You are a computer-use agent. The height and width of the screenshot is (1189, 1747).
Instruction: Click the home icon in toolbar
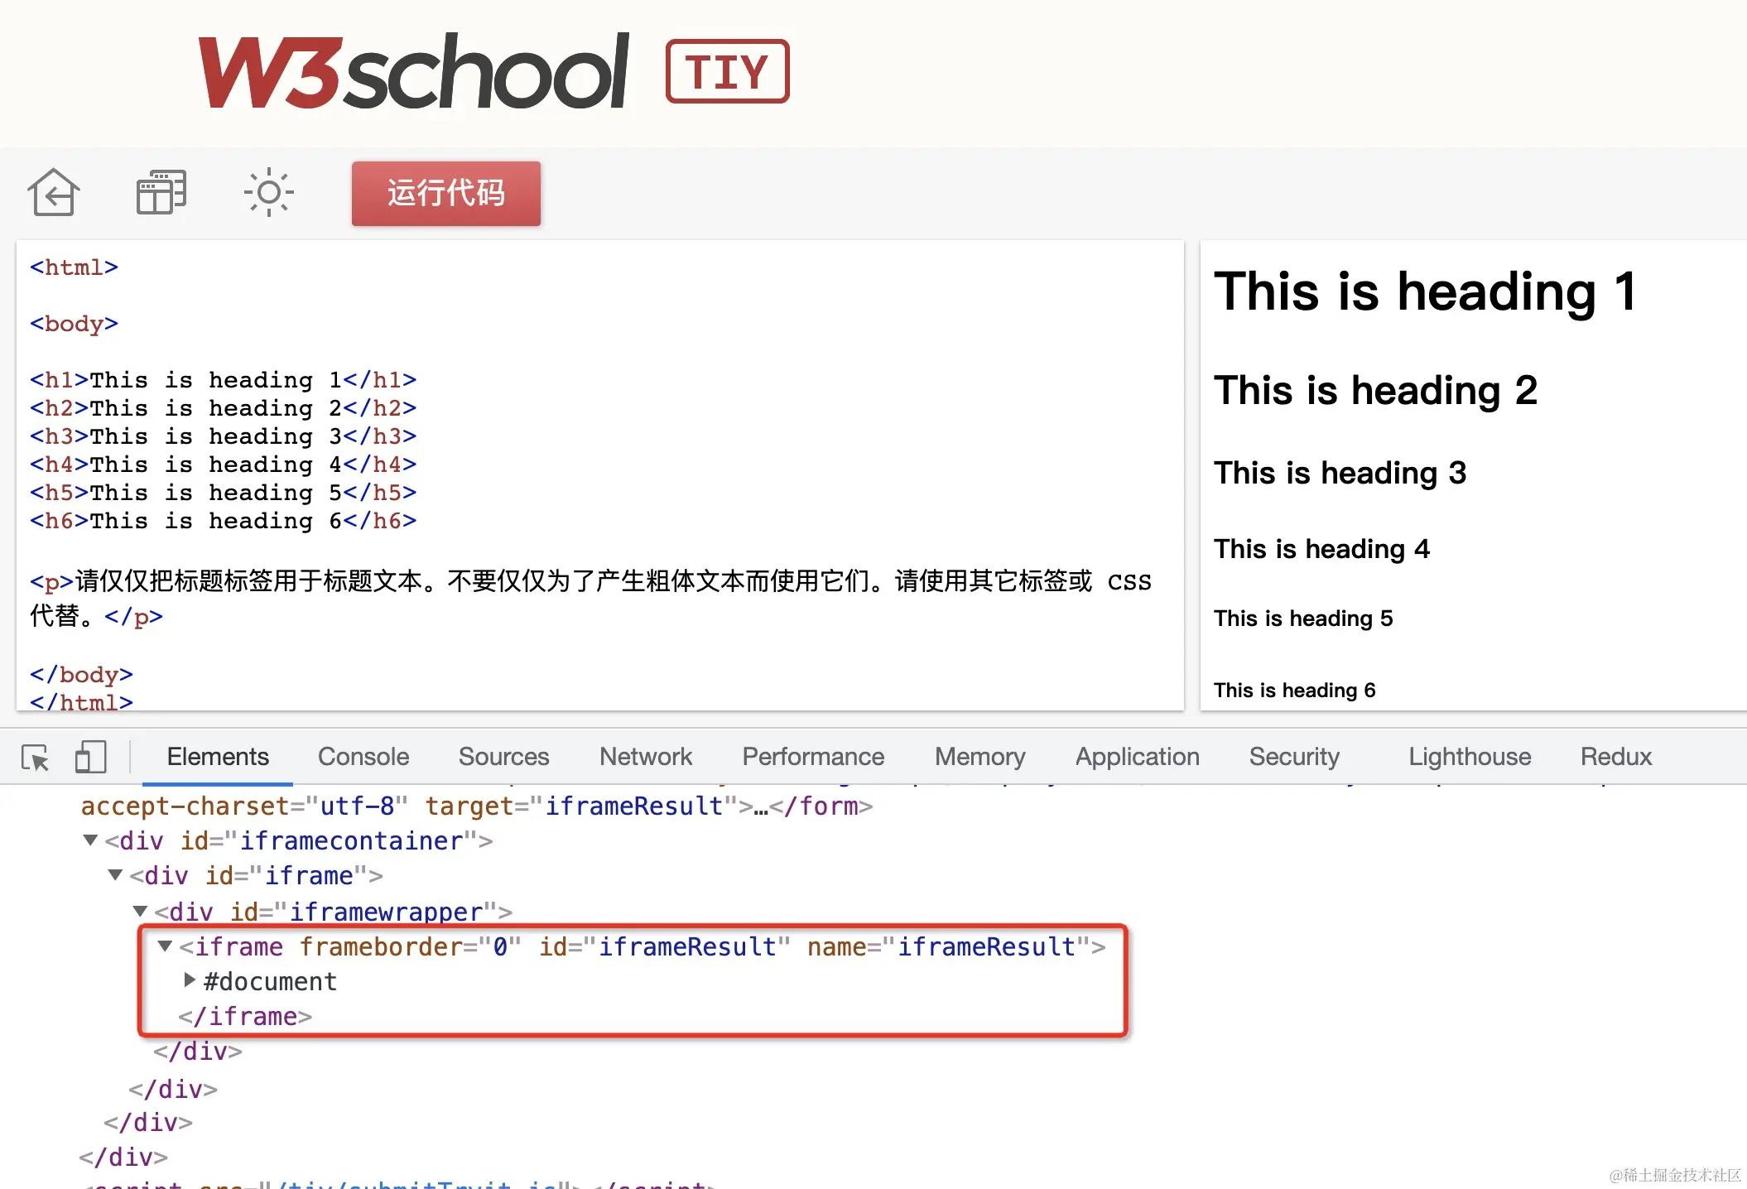pos(54,193)
